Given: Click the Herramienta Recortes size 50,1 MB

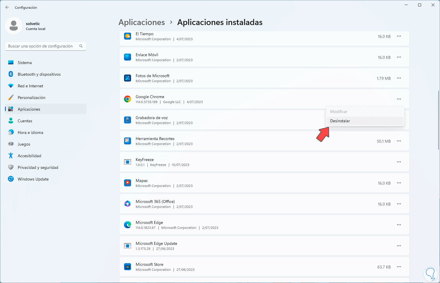Looking at the screenshot, I should 384,141.
